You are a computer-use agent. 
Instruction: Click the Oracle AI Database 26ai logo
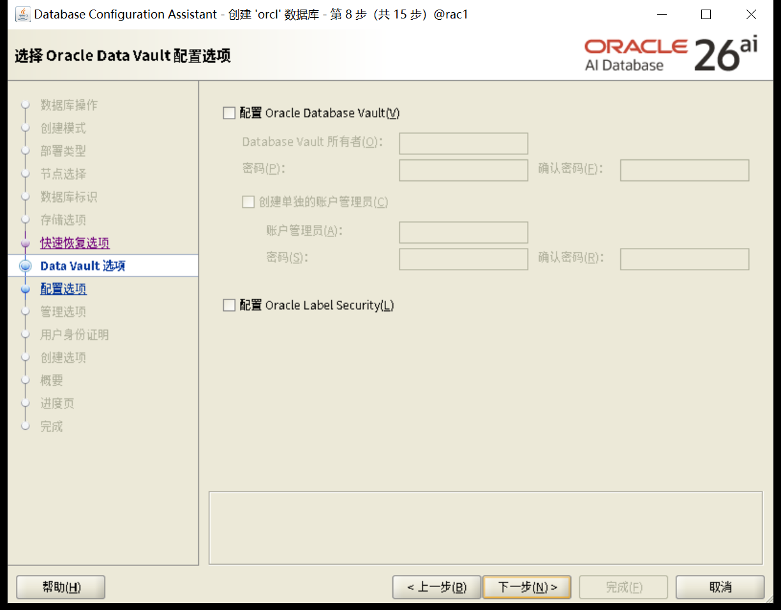tap(671, 55)
